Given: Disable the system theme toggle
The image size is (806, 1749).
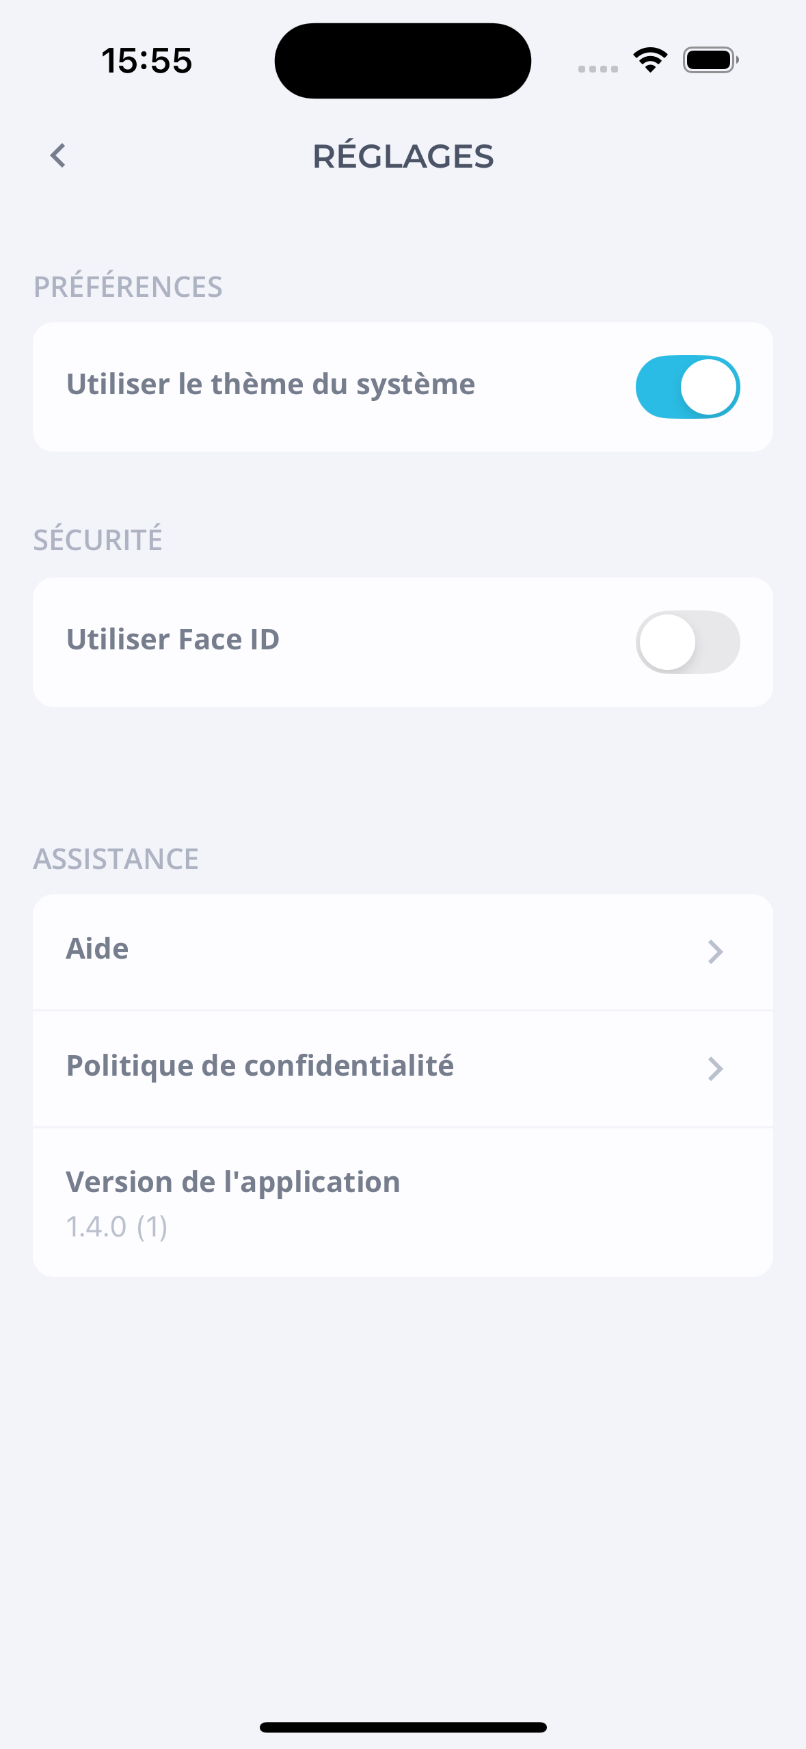Looking at the screenshot, I should click(x=688, y=387).
